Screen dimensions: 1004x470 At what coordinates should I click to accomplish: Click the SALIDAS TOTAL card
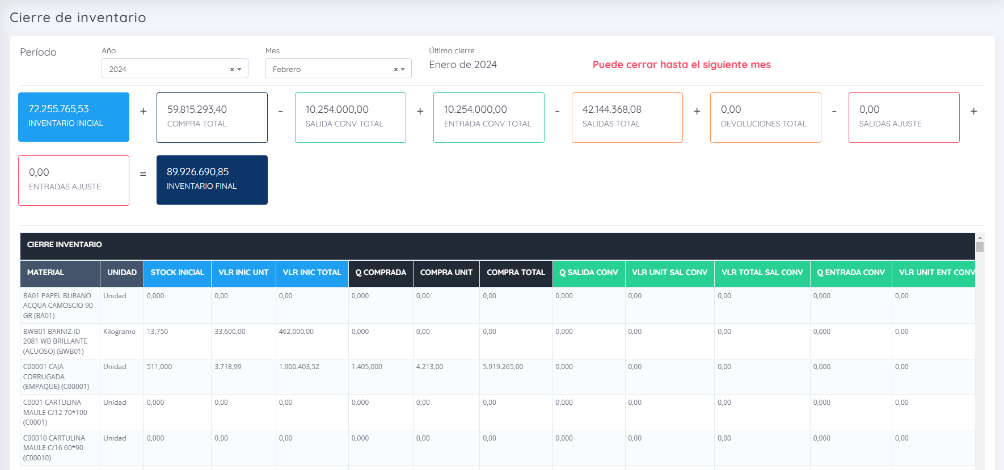tap(627, 117)
